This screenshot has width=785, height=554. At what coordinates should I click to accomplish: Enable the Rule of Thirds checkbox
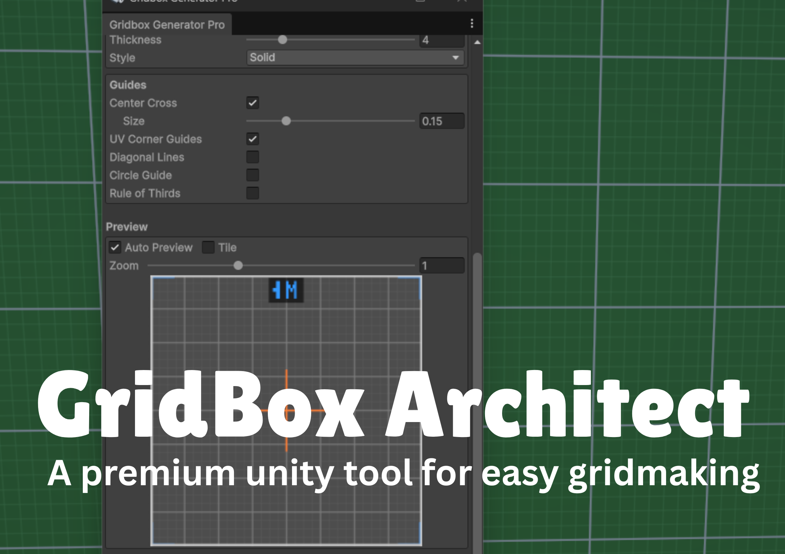(x=252, y=193)
